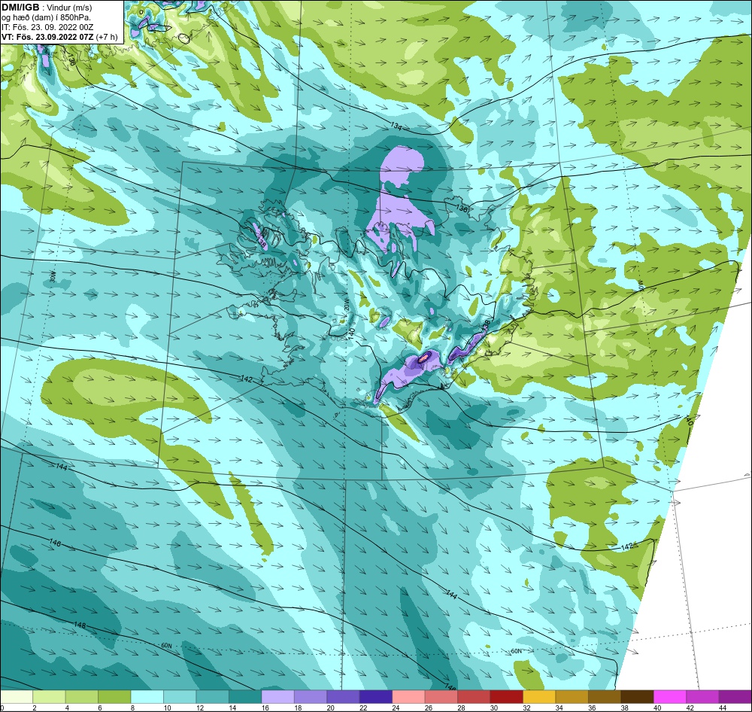Select the "og hæð (dam) í 850hPa." line
This screenshot has height=712, width=752.
click(x=46, y=18)
